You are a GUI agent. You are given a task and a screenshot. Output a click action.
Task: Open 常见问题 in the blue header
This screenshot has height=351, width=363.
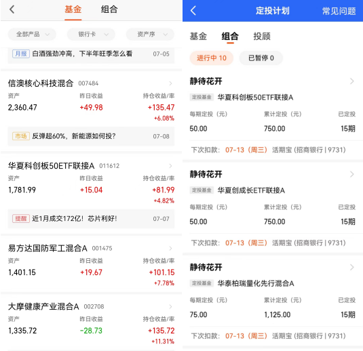click(x=339, y=11)
